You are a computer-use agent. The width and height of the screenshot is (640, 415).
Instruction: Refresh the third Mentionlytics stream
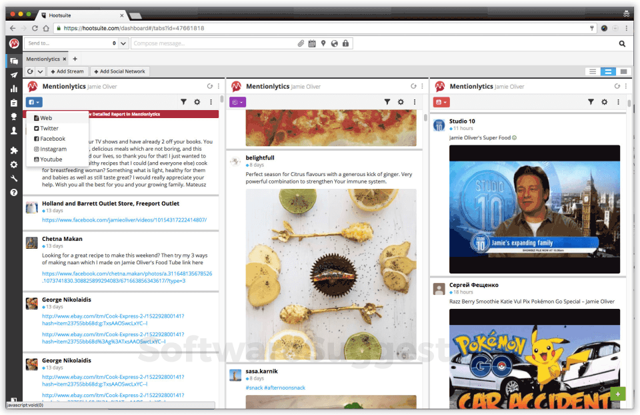617,86
